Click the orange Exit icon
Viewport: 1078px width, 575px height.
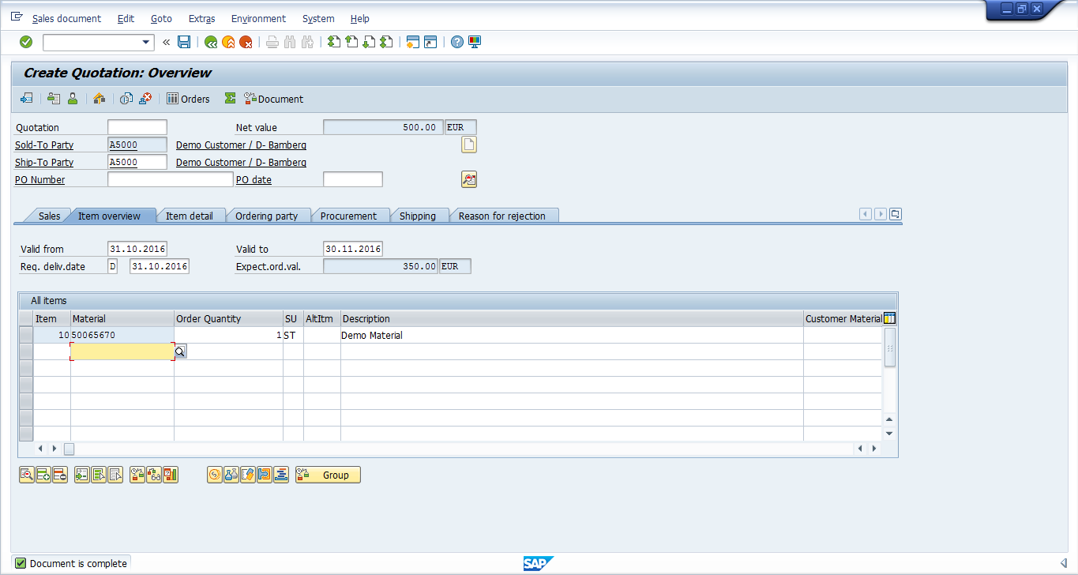[228, 42]
